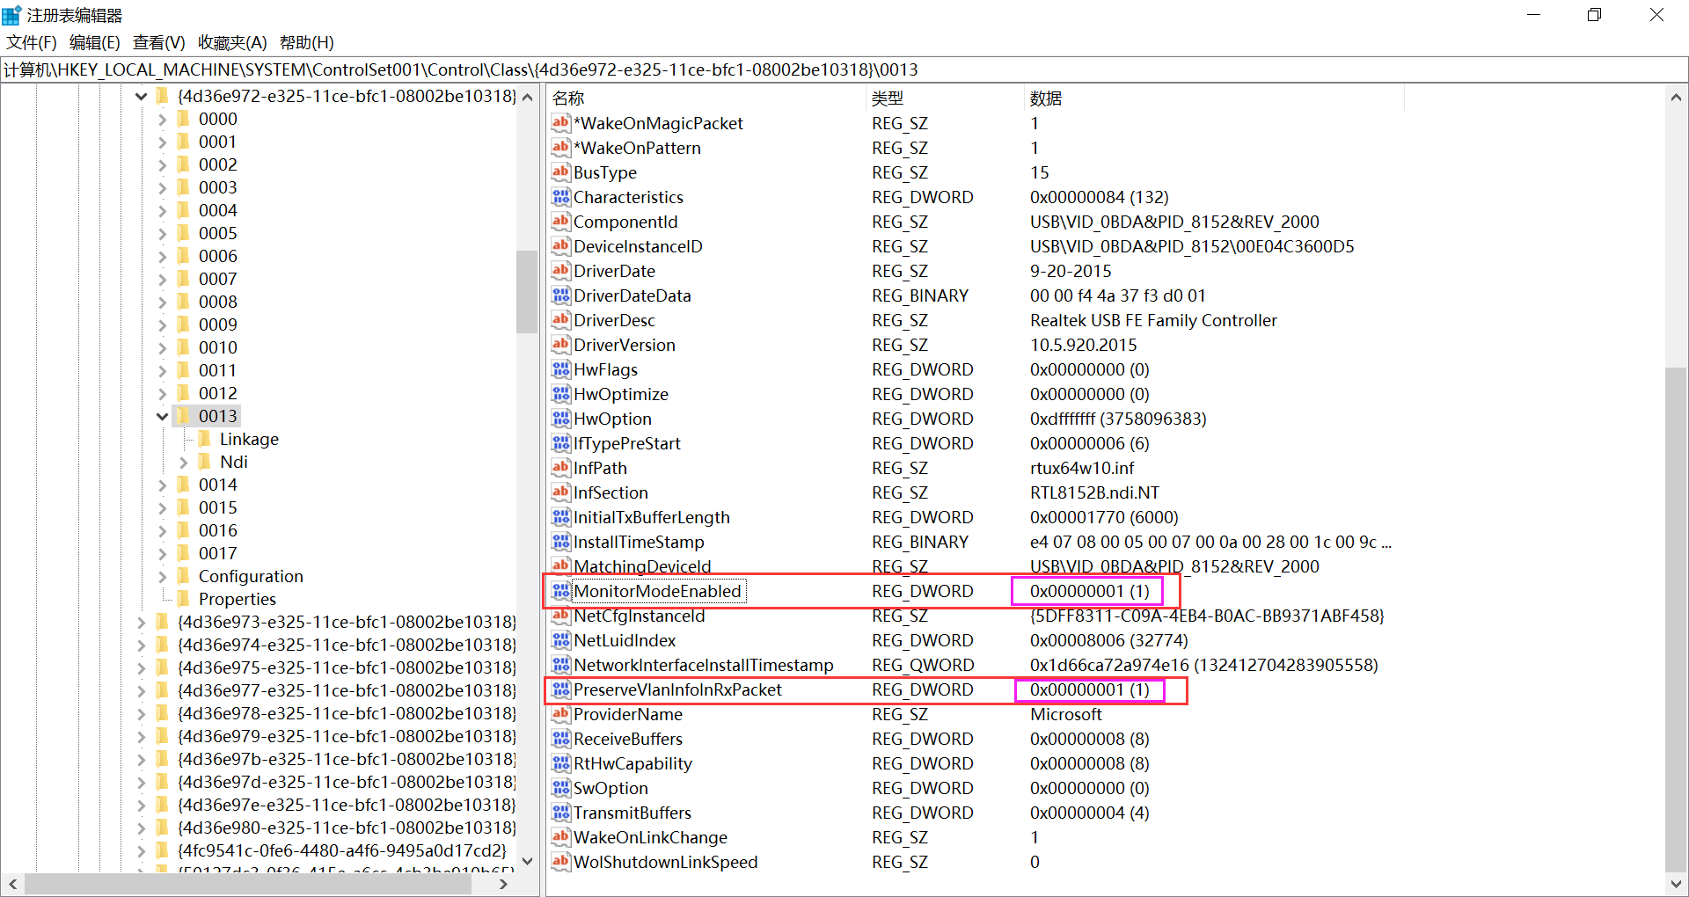This screenshot has width=1689, height=897.
Task: Click the value list scroll-up arrow
Action: point(1676,98)
